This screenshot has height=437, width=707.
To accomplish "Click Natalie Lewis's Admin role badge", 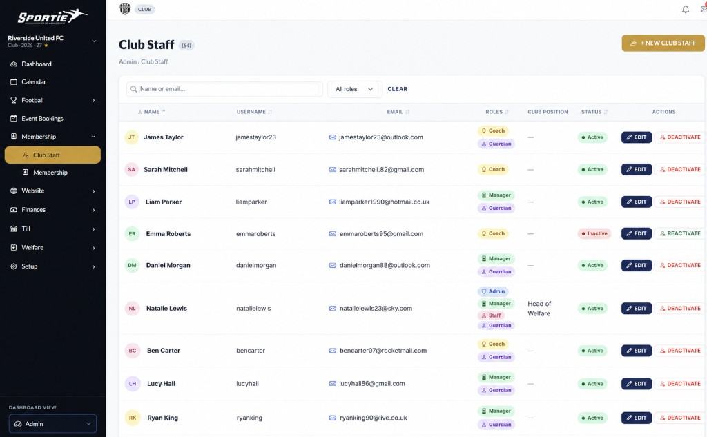I will tap(493, 291).
